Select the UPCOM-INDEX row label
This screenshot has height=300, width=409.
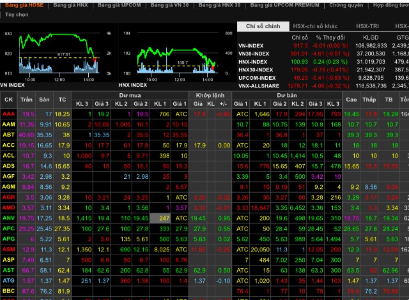[257, 78]
